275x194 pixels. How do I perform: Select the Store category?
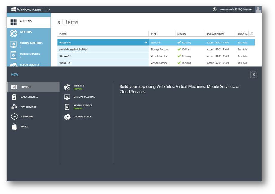pos(33,126)
